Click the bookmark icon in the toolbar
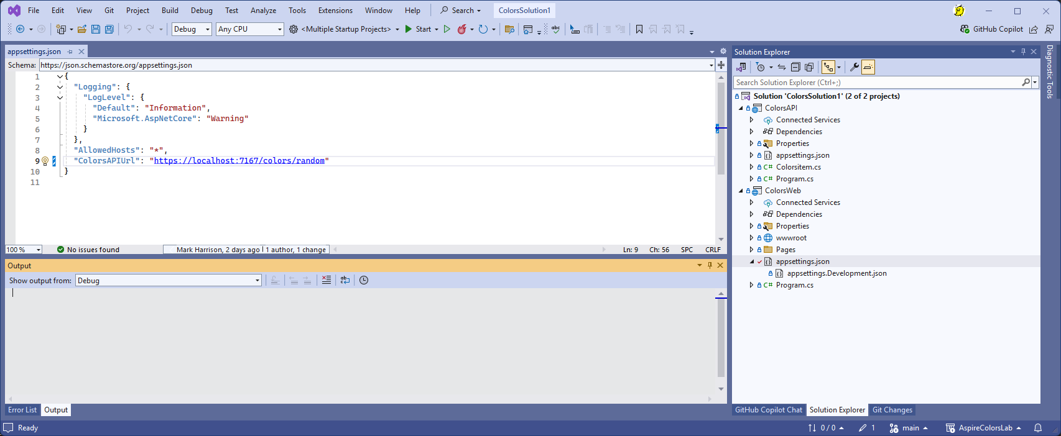1061x436 pixels. (639, 29)
